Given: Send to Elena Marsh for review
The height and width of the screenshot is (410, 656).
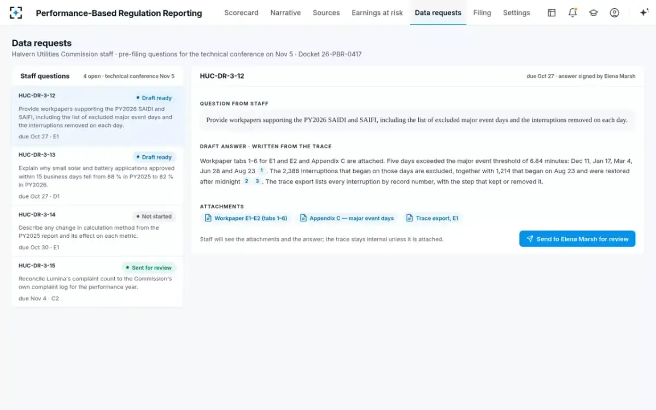Looking at the screenshot, I should pos(577,239).
